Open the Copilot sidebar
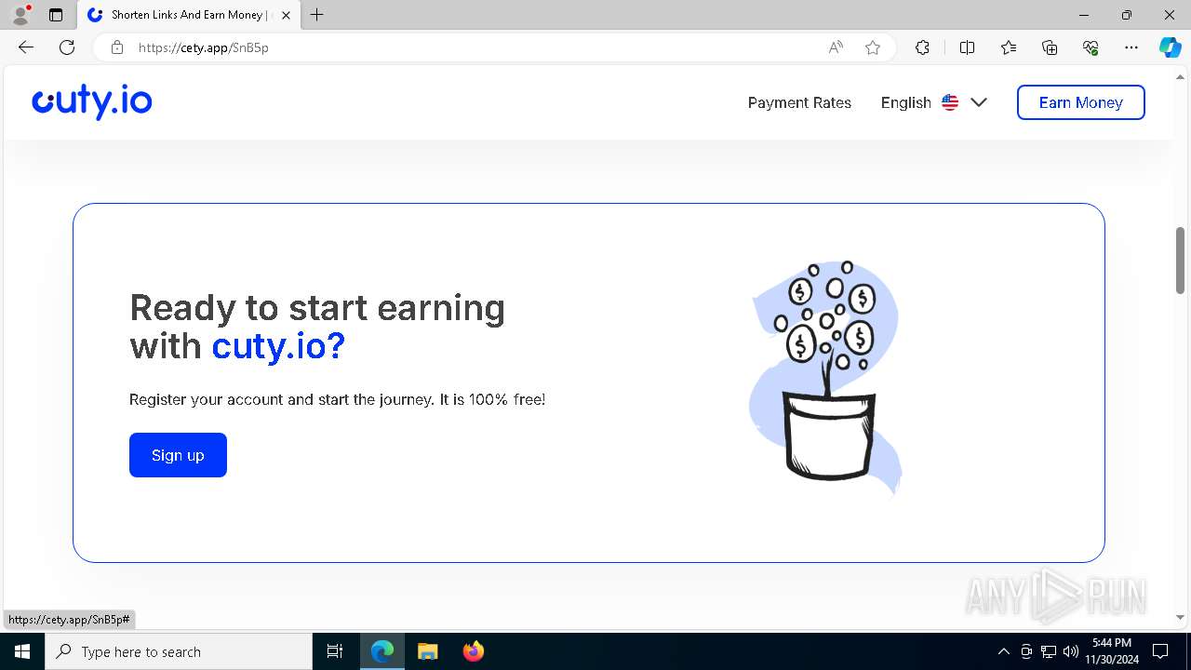 pos(1170,47)
